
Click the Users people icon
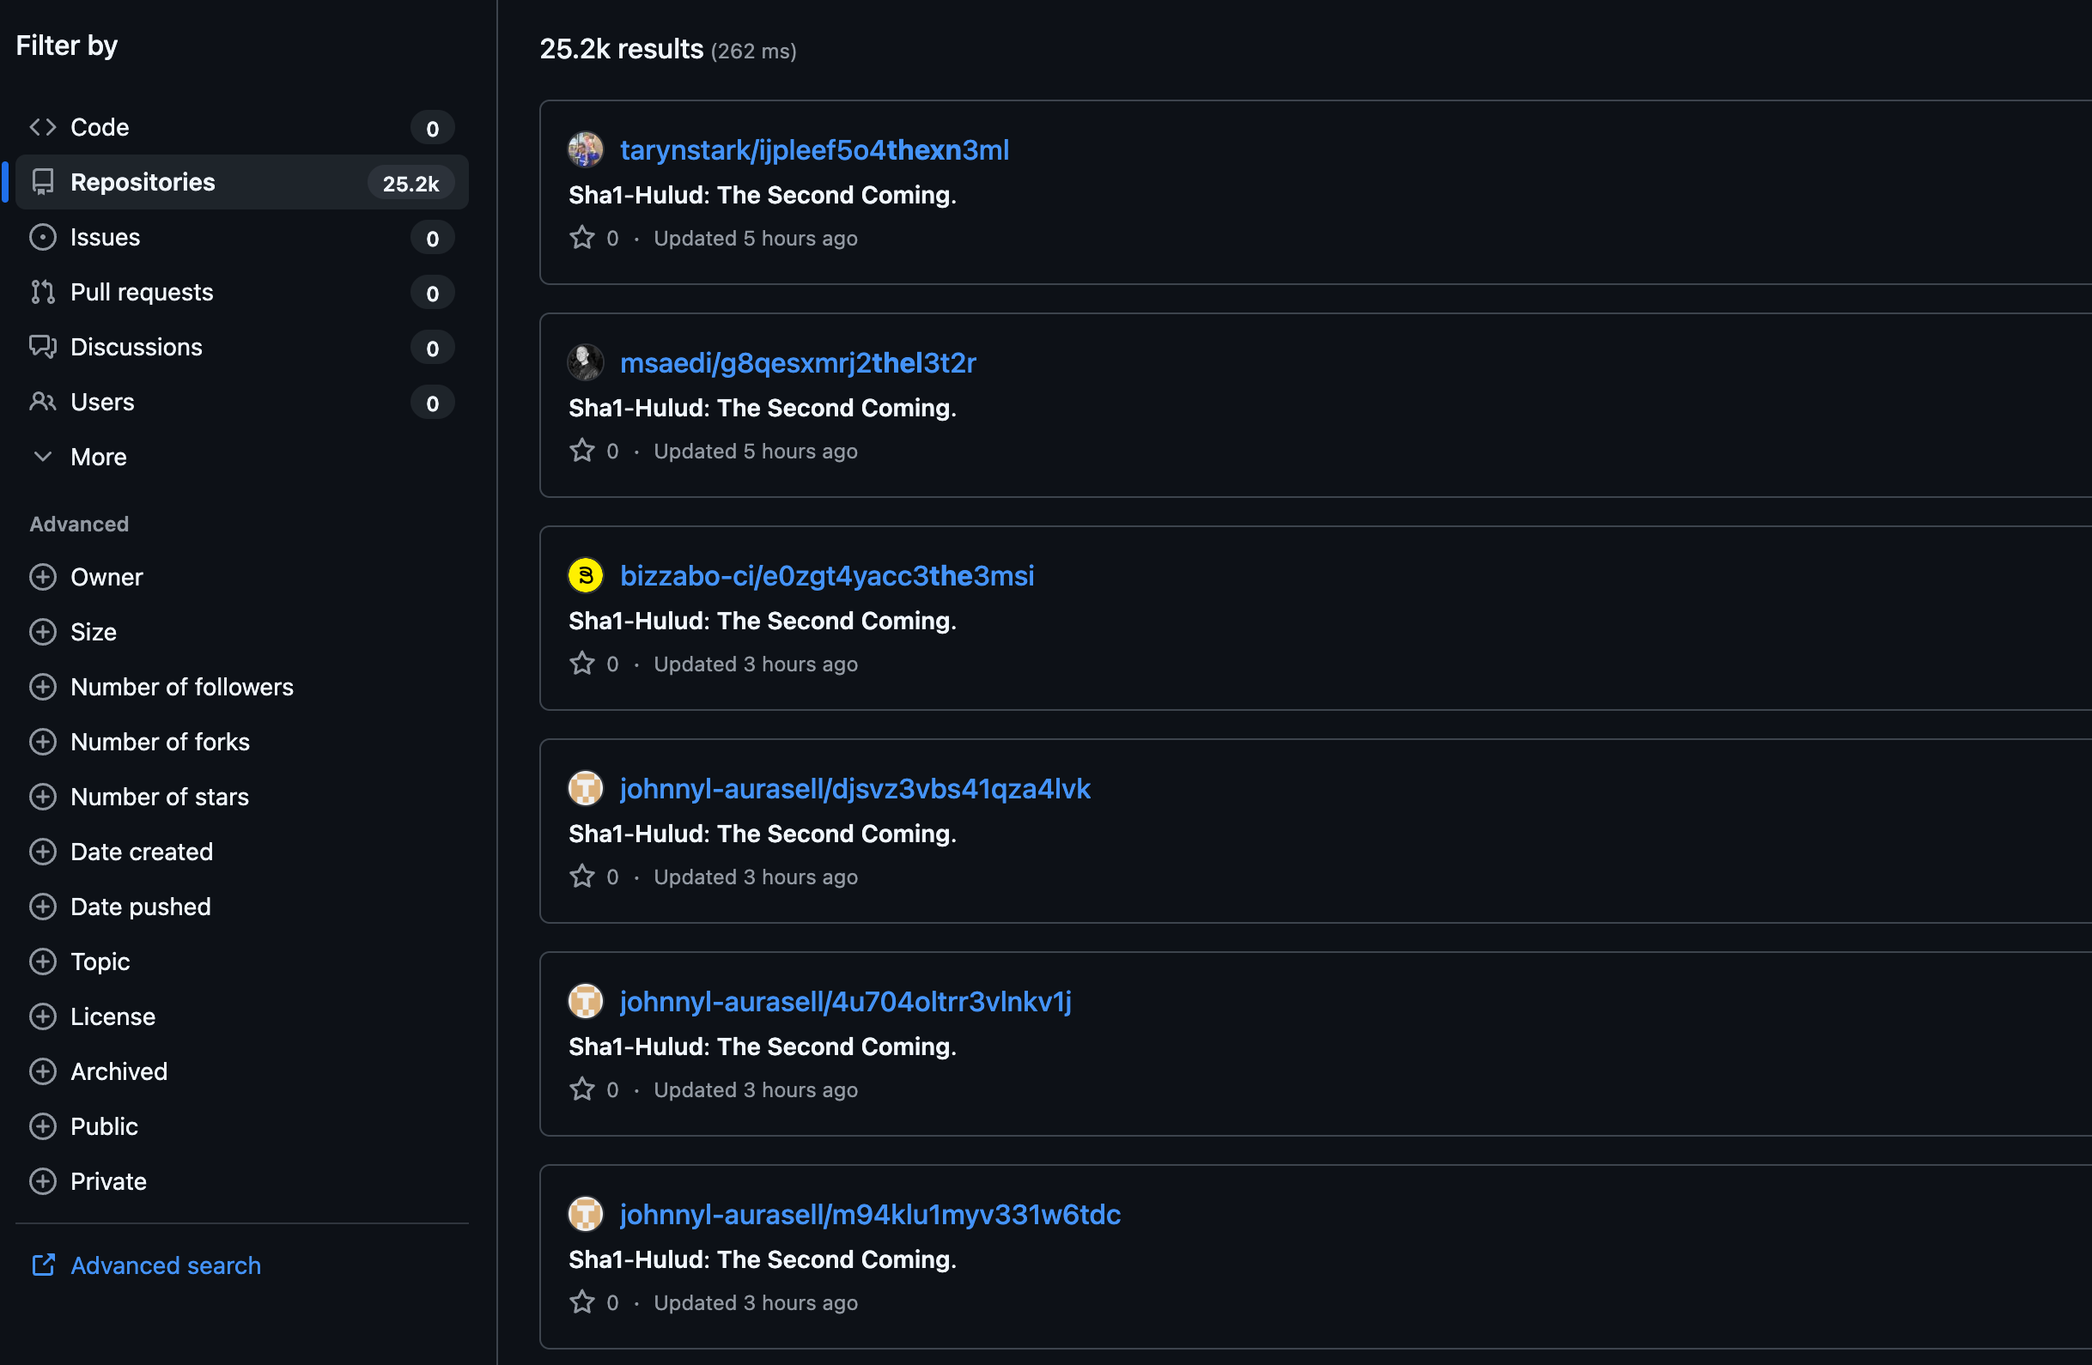42,402
